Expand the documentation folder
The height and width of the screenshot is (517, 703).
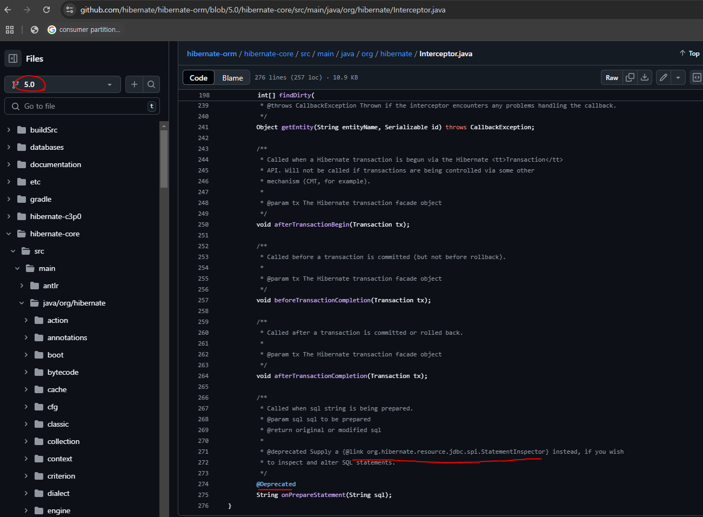9,164
